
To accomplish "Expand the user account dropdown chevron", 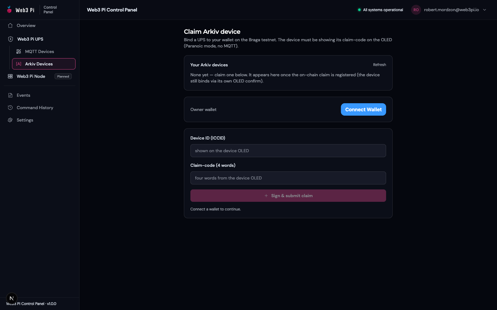I will pos(485,10).
